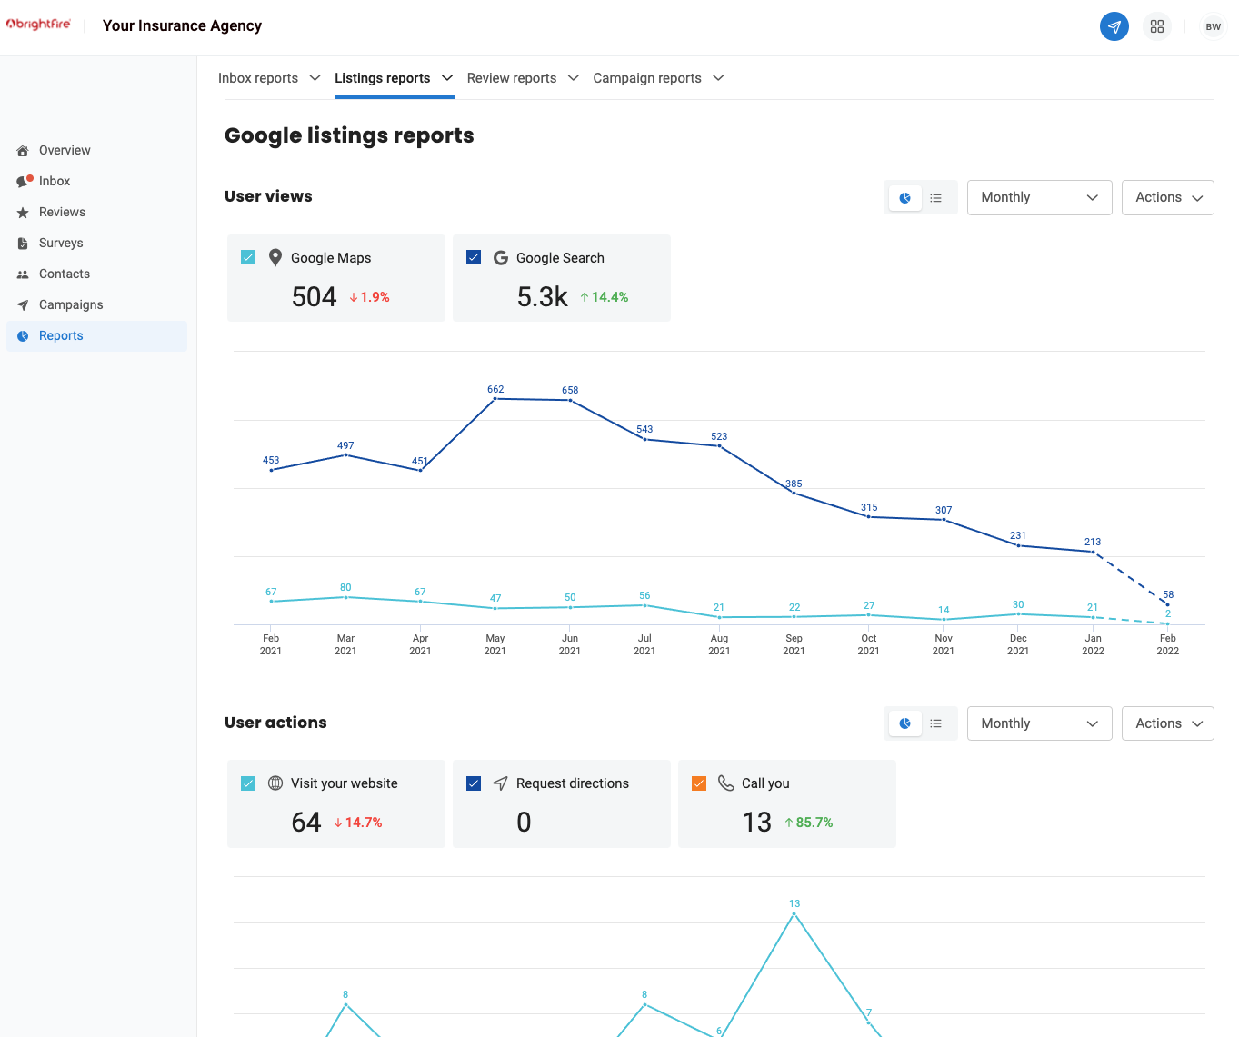1239x1037 pixels.
Task: Disable the Google Search checkbox
Action: pos(474,257)
